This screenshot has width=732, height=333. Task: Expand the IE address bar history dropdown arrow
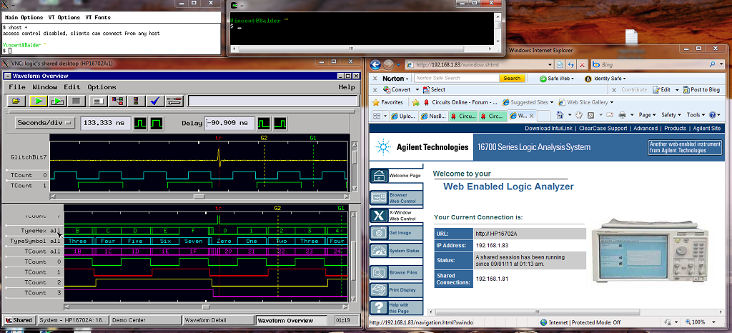click(550, 65)
